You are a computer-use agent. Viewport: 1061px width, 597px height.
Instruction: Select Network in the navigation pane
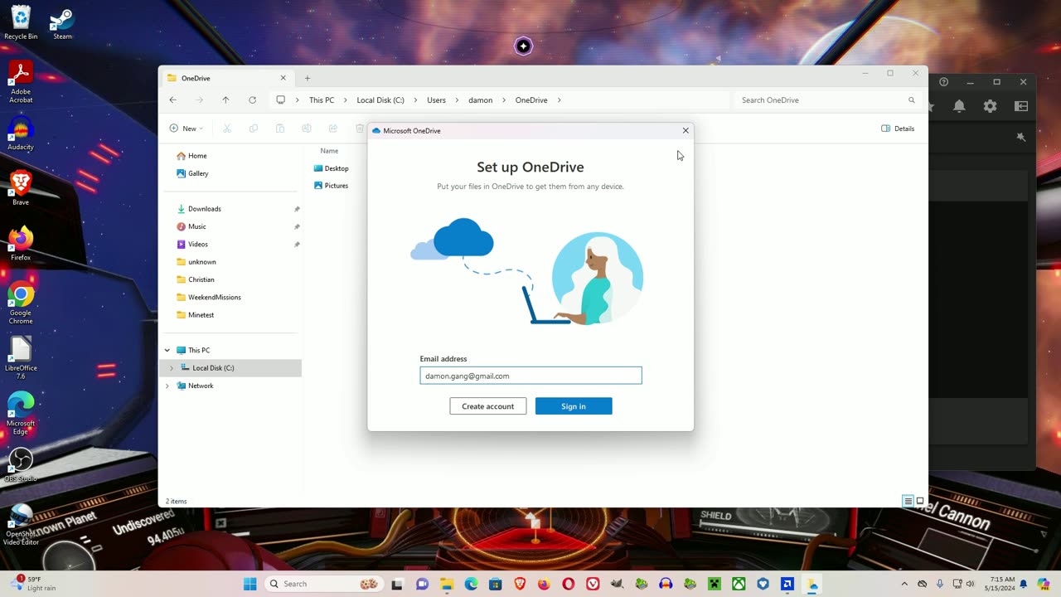[201, 386]
